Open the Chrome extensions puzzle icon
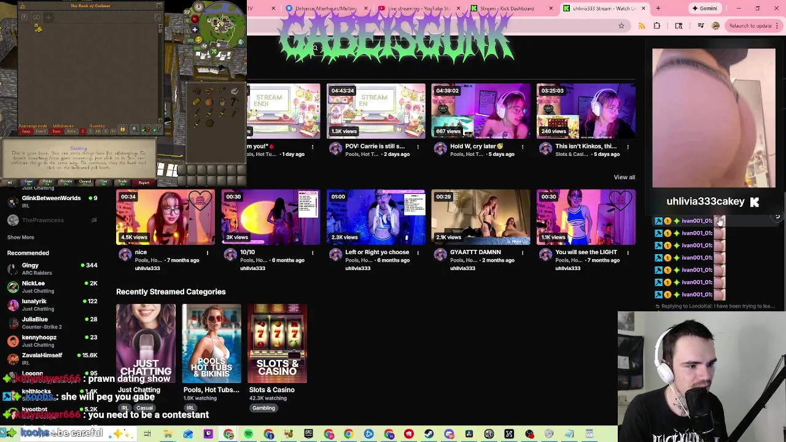 click(x=657, y=26)
